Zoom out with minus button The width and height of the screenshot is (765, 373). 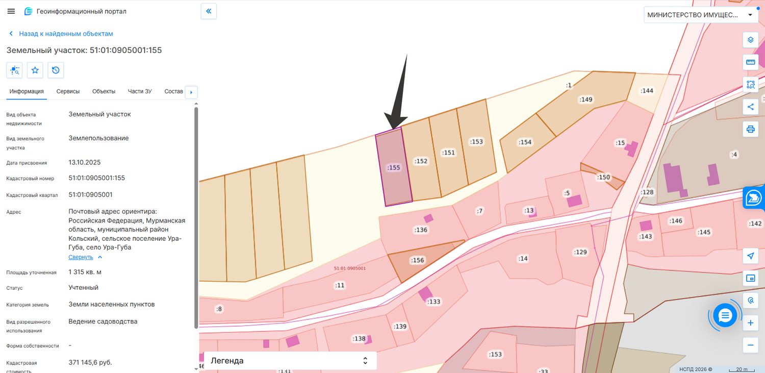pyautogui.click(x=750, y=345)
